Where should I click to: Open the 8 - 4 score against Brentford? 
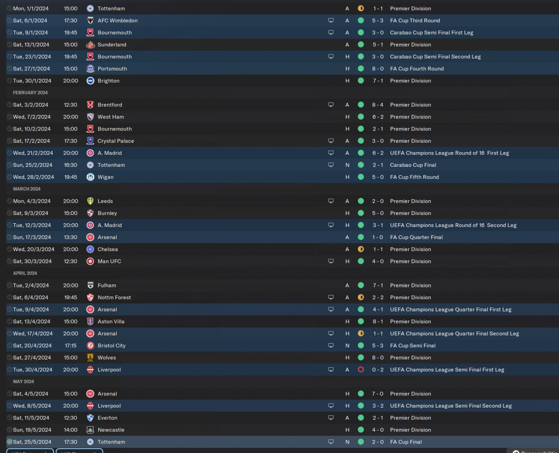378,105
